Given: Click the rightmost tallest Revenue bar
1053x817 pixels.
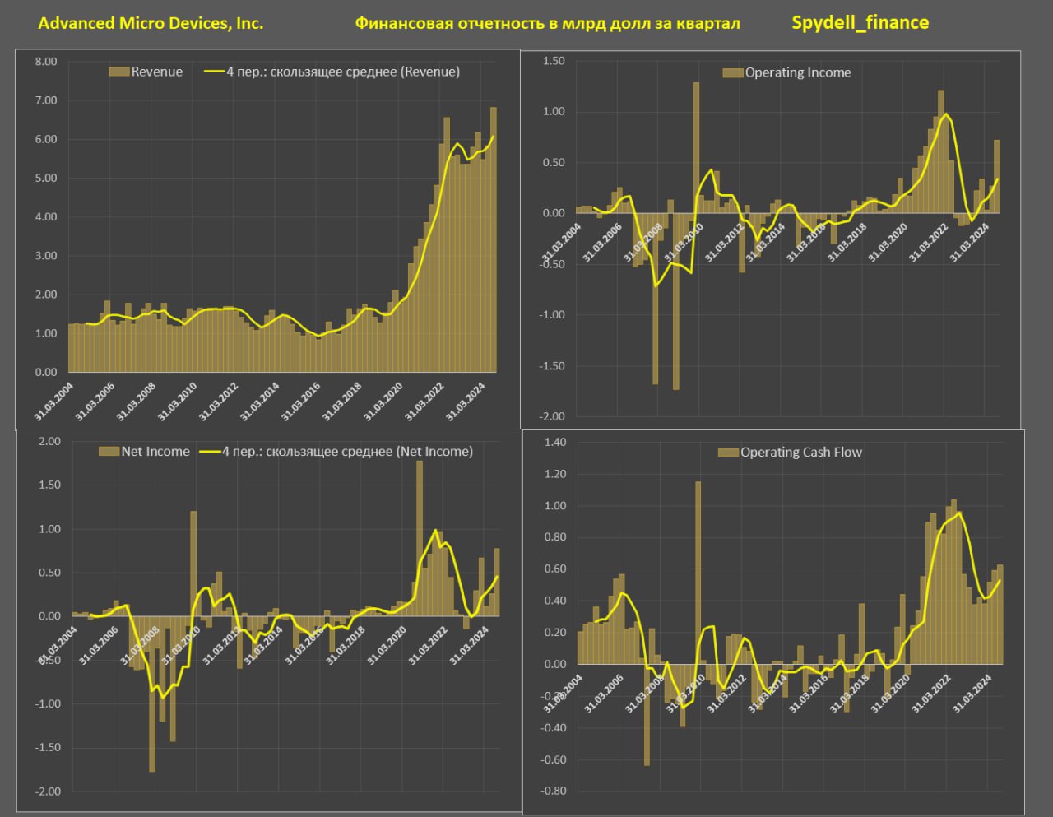Looking at the screenshot, I should (x=494, y=239).
